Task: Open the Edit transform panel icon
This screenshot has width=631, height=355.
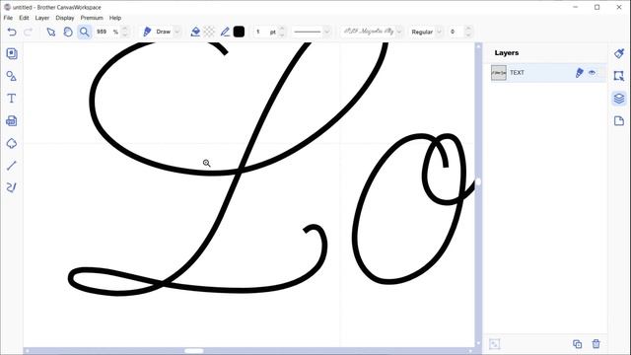Action: tap(619, 76)
